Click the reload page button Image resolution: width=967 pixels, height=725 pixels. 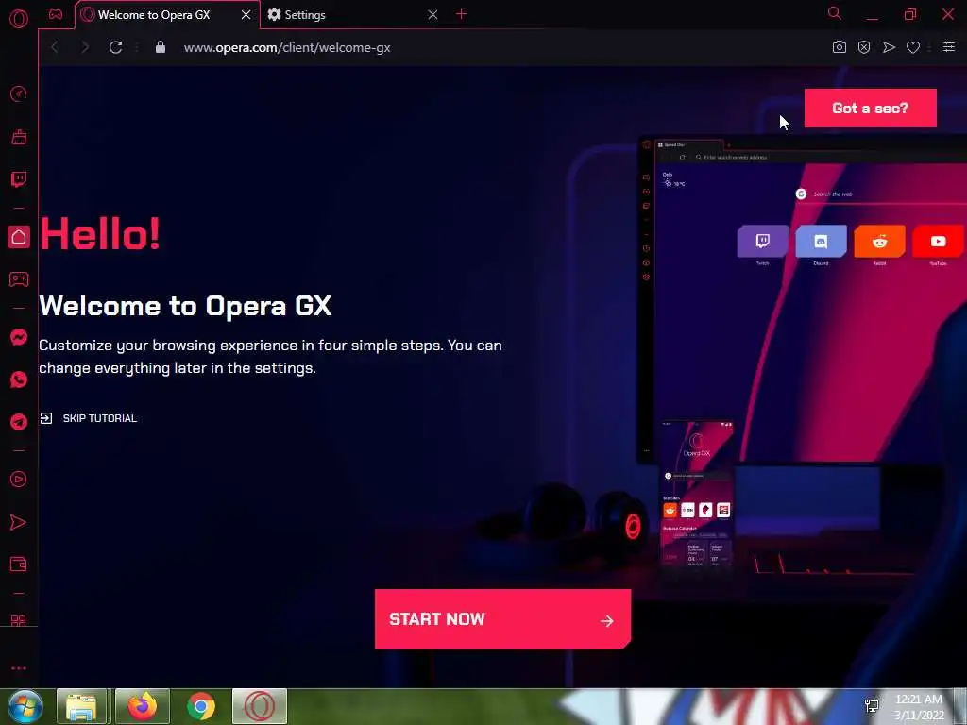coord(115,47)
